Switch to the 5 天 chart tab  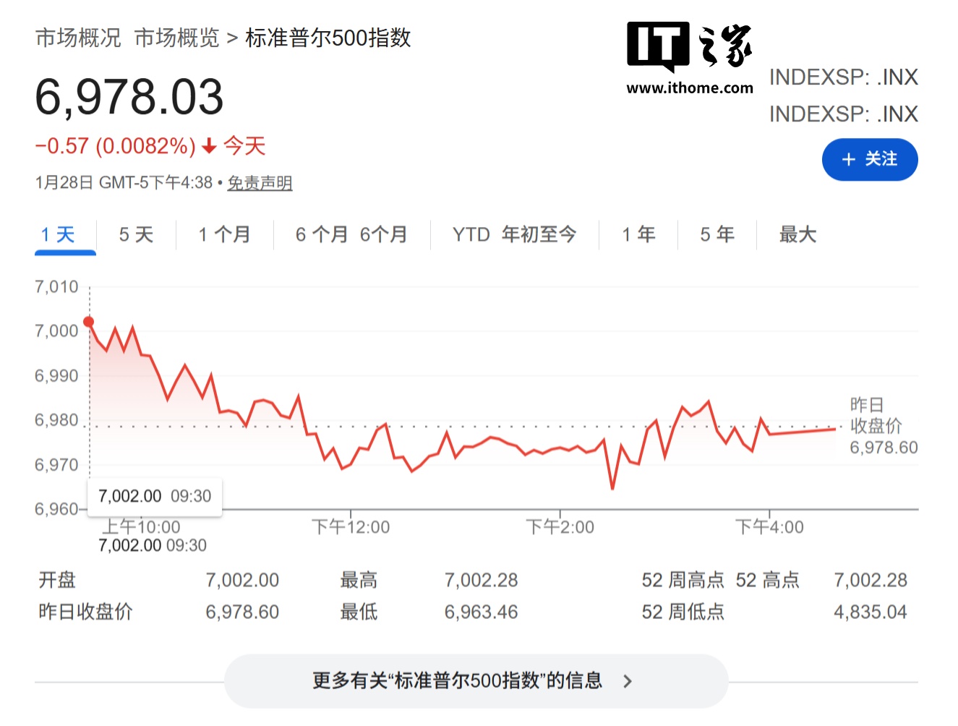(134, 234)
